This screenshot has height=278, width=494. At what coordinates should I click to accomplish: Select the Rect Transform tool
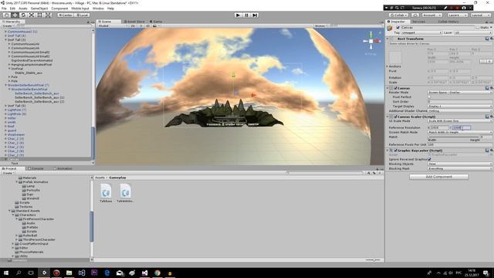[x=39, y=15]
